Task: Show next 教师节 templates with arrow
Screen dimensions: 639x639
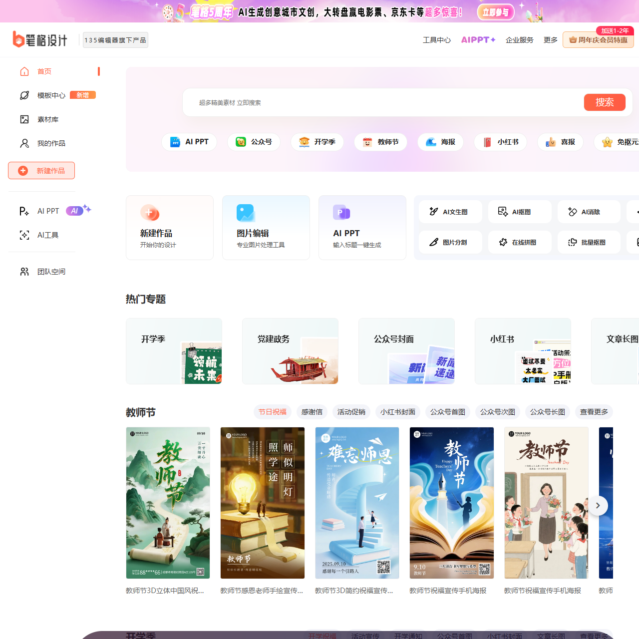Action: (598, 505)
